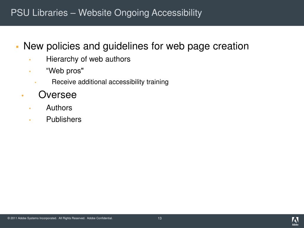The image size is (304, 228).
Task: Click 'Receive additional accessibility training' line
Action: [110, 82]
